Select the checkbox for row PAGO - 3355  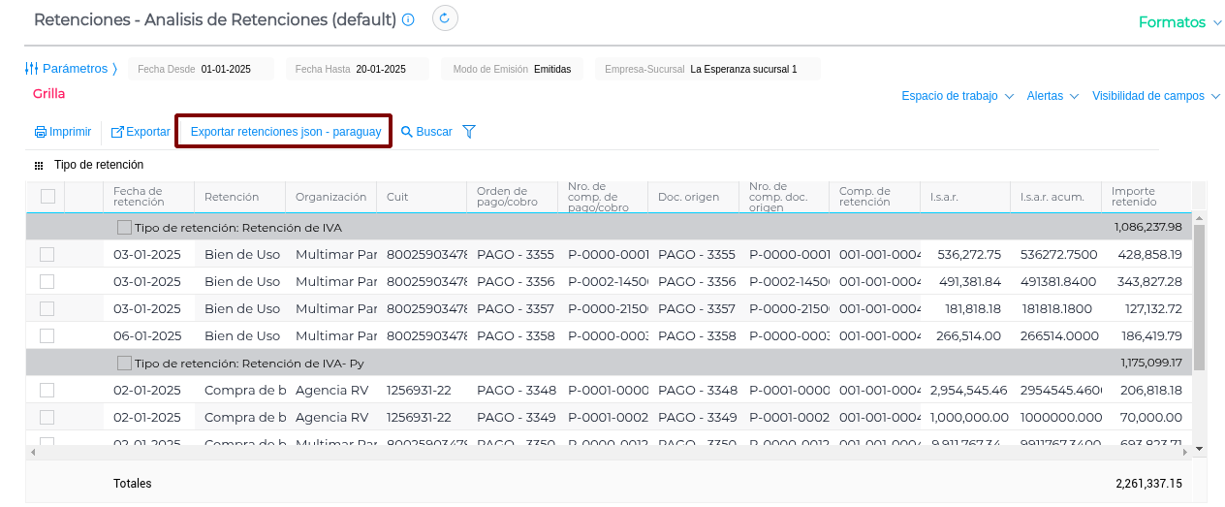[x=47, y=255]
